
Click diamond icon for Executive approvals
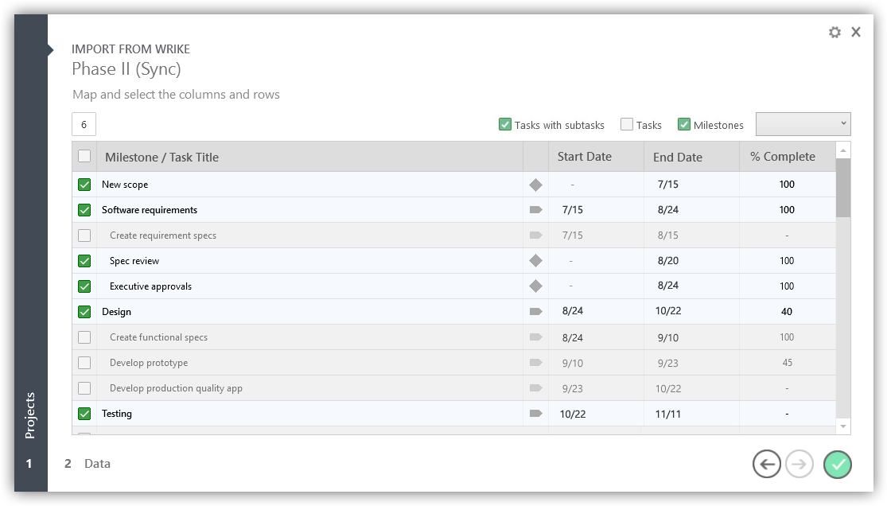pyautogui.click(x=535, y=286)
